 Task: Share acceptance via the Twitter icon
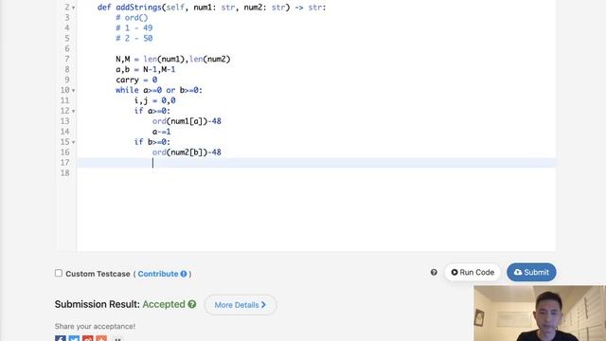(74, 338)
